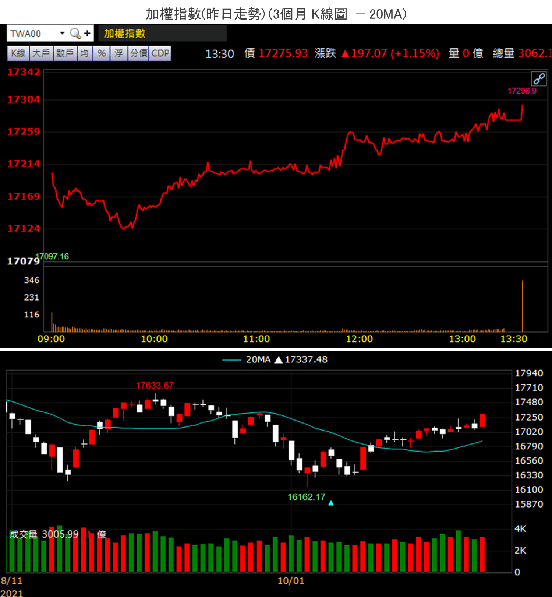Click the K-line high label 17633.67
552x597 pixels.
155,386
